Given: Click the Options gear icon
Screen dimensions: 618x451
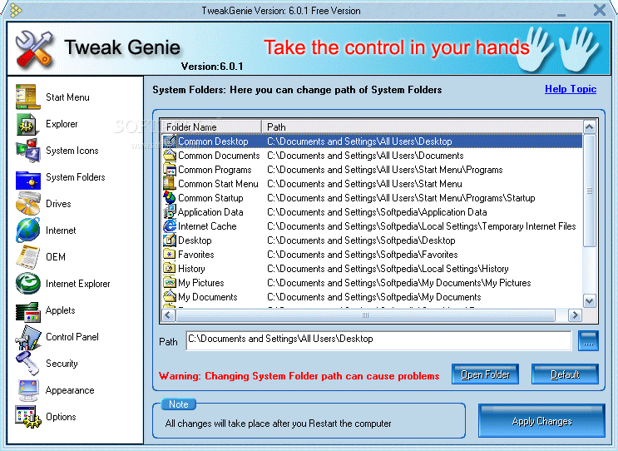Looking at the screenshot, I should (28, 417).
